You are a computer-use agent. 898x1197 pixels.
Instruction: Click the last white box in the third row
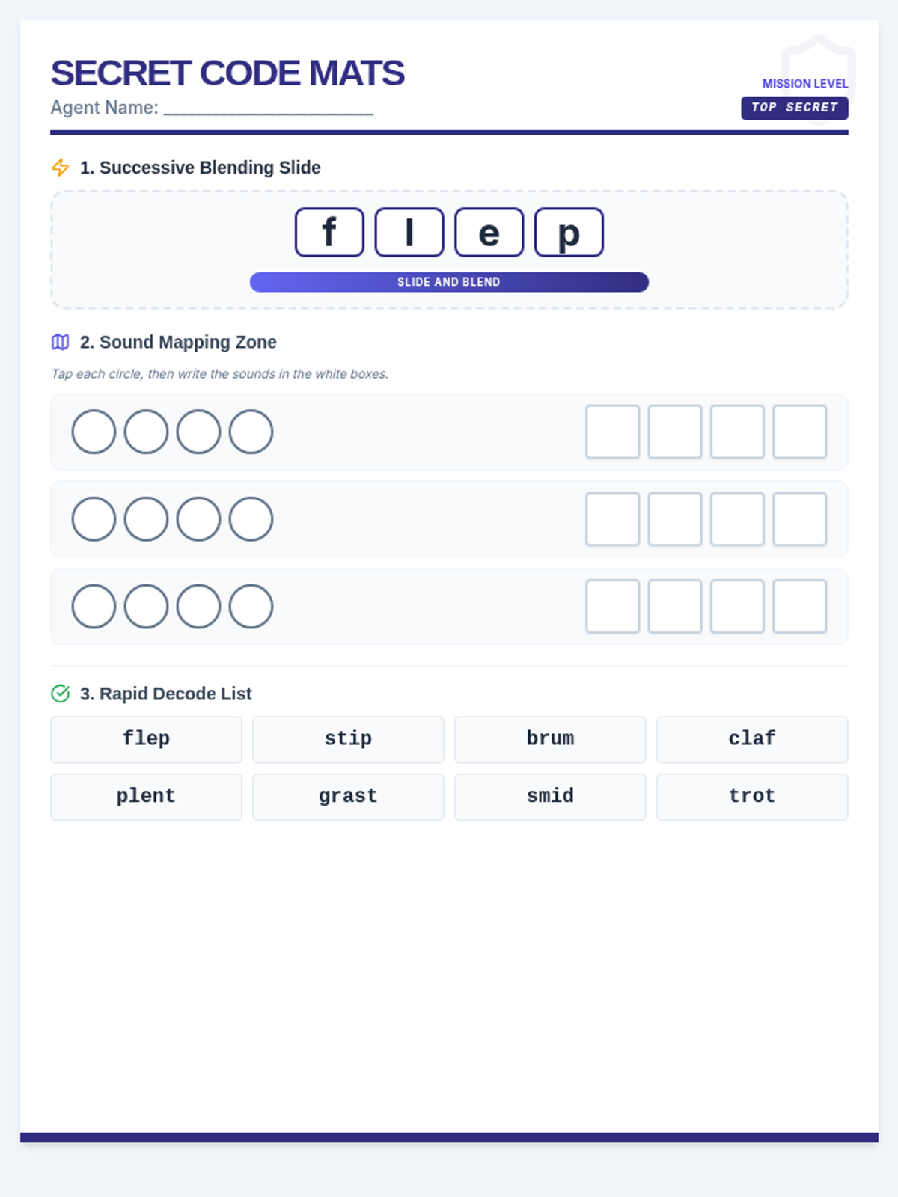[x=800, y=607]
